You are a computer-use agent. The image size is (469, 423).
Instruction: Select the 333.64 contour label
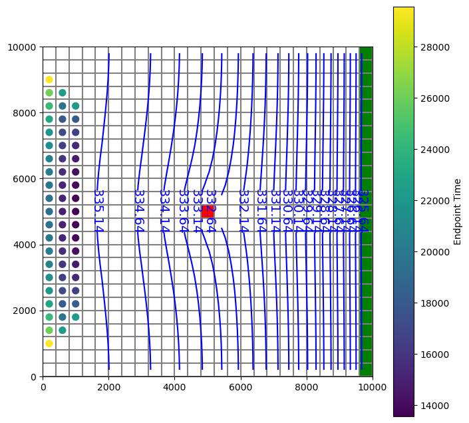[x=184, y=211]
